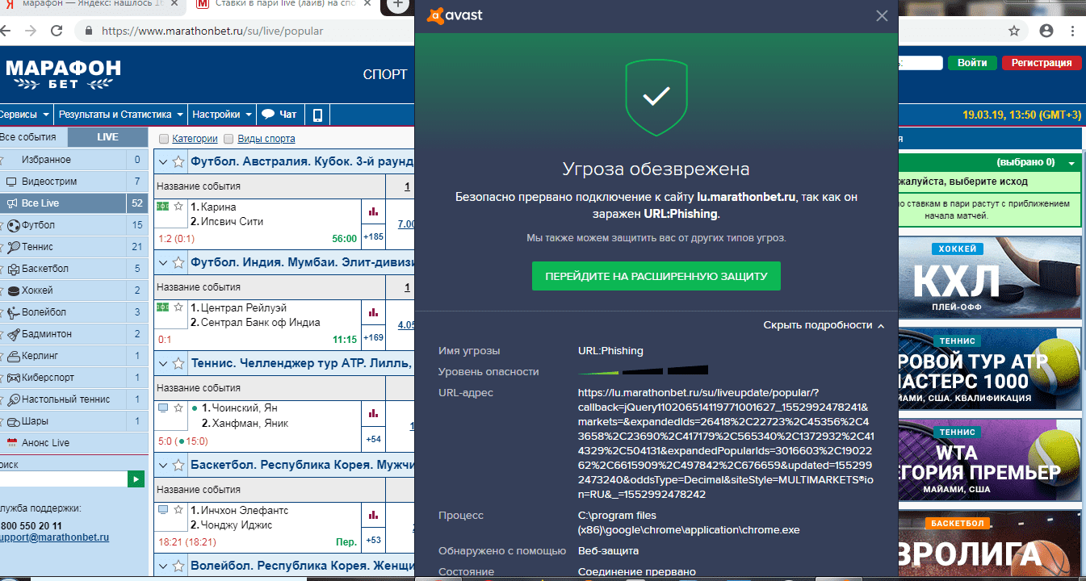Image resolution: width=1086 pixels, height=581 pixels.
Task: Open statistics chart for Karina vs Ipswich City
Action: click(x=373, y=211)
